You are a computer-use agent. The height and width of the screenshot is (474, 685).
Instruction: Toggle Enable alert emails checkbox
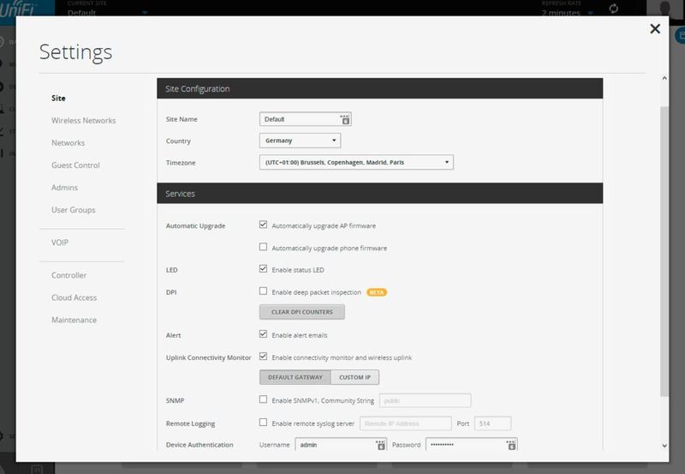click(x=263, y=334)
